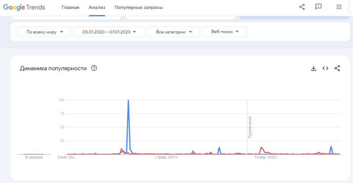Image resolution: width=353 pixels, height=183 pixels.
Task: Click the Динамика популярности heading
Action: (x=53, y=68)
